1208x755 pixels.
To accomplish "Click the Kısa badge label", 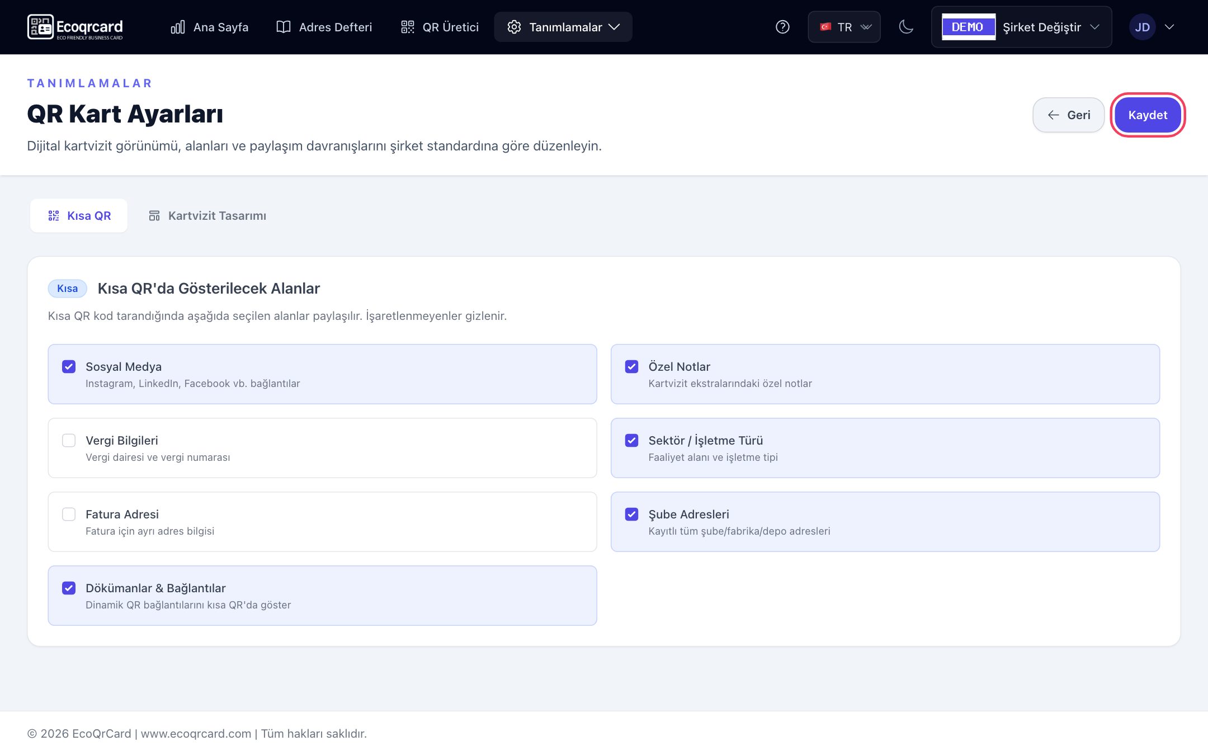I will point(67,289).
